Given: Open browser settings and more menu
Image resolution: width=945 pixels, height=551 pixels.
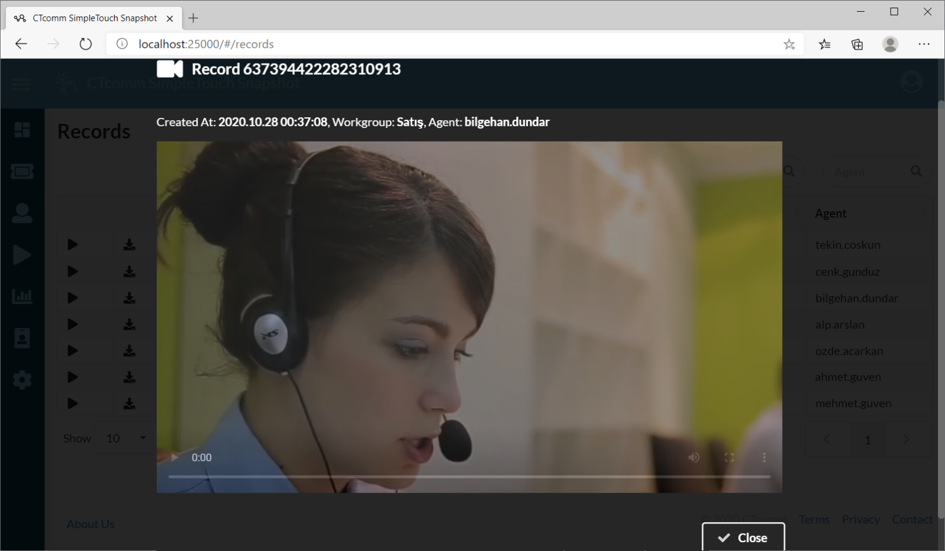Looking at the screenshot, I should click(924, 44).
